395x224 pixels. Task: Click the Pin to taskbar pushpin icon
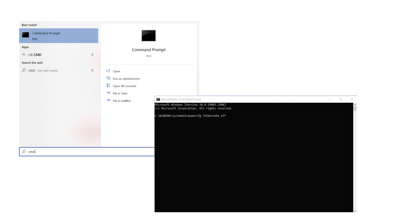coord(109,101)
